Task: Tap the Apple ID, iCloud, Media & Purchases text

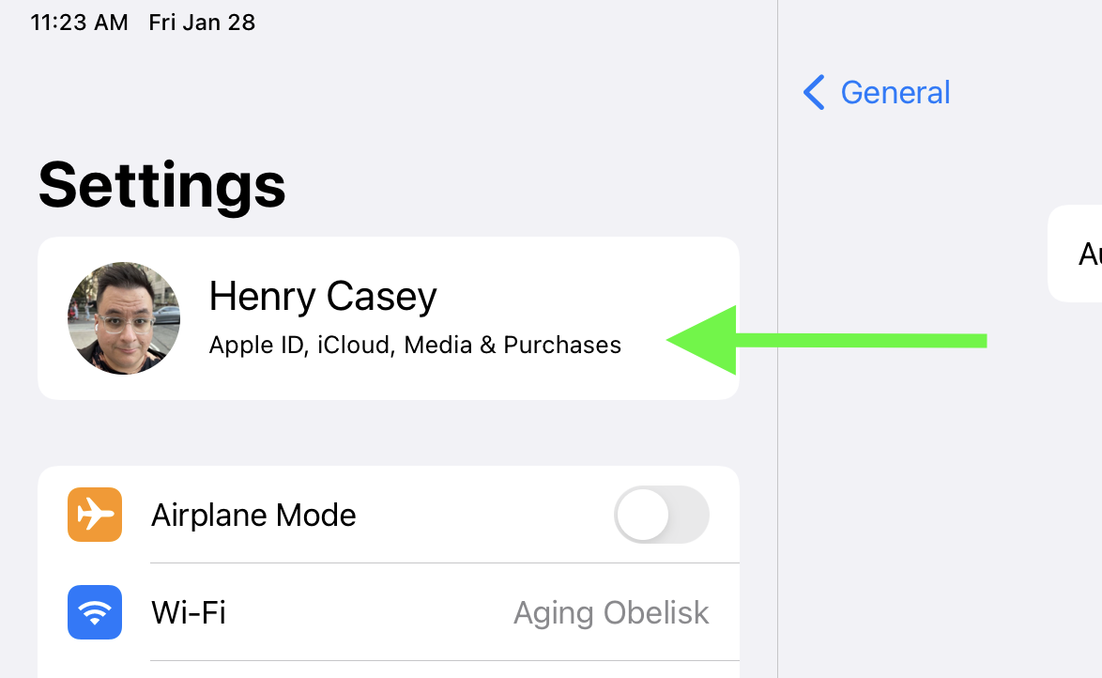Action: (414, 345)
